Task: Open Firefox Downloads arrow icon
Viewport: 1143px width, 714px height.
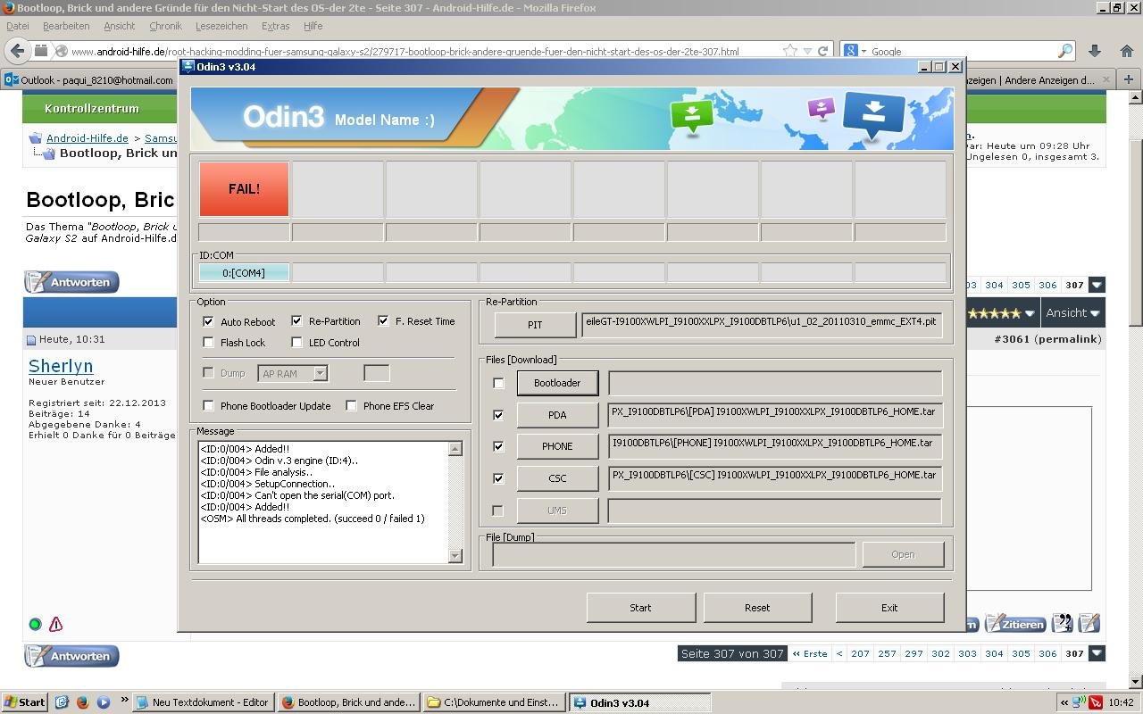Action: click(1095, 51)
